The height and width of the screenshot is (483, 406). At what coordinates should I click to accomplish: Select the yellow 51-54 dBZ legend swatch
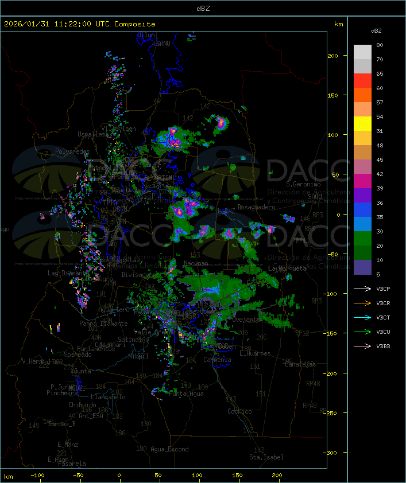[362, 124]
